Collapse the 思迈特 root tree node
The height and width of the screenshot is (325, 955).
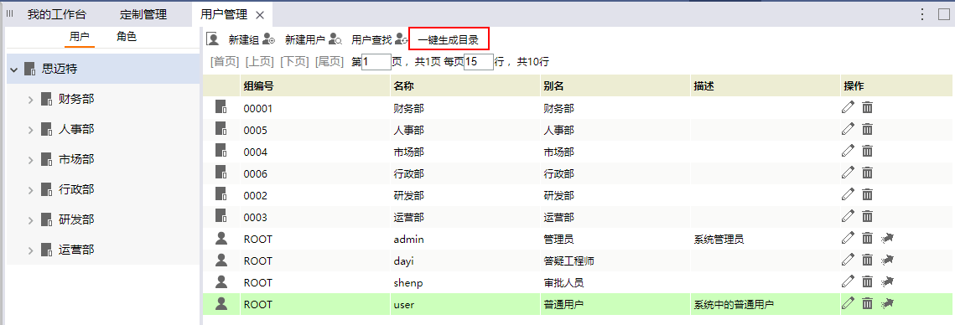(x=13, y=70)
